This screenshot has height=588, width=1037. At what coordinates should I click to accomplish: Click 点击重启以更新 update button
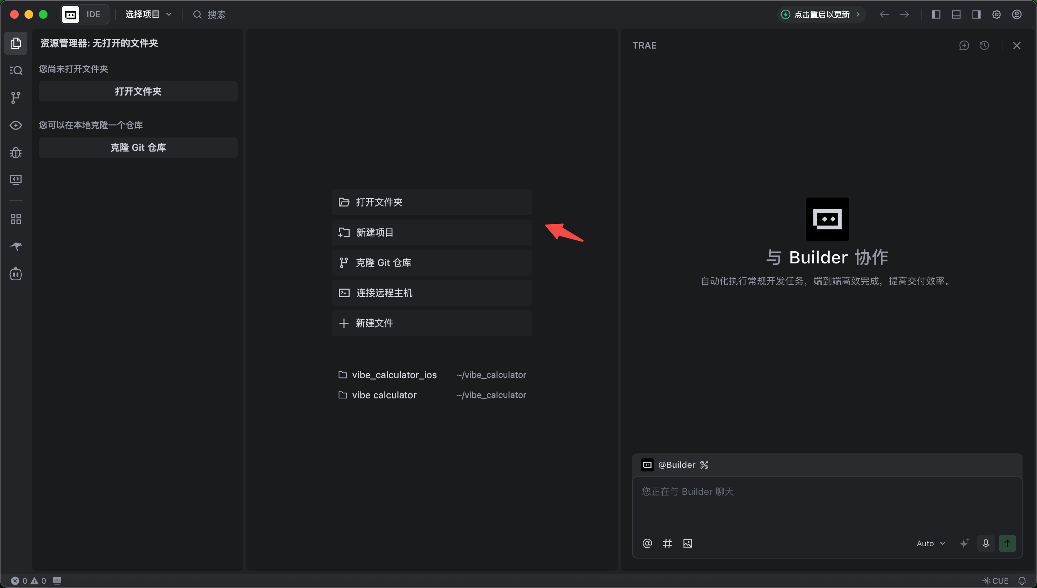coord(821,14)
